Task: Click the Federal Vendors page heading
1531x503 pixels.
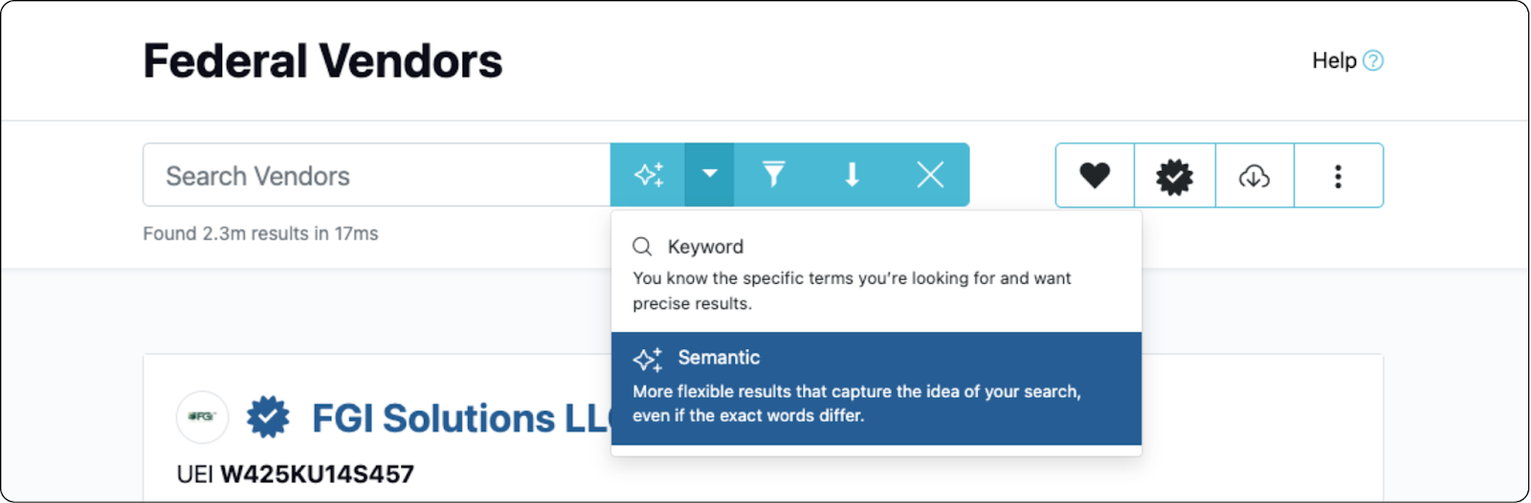Action: point(322,61)
